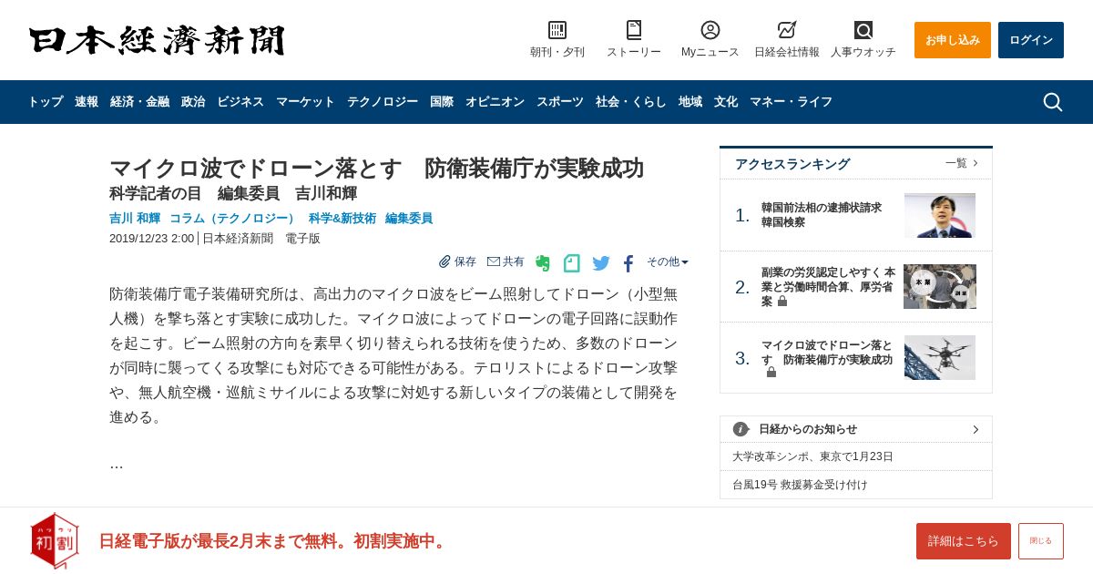Share article on Twitter
This screenshot has width=1093, height=574.
point(601,263)
